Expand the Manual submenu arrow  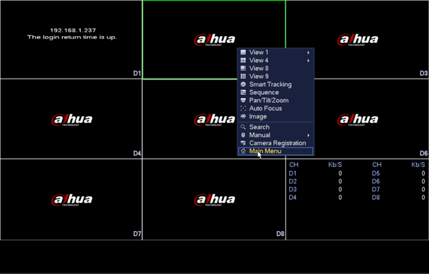(x=308, y=135)
